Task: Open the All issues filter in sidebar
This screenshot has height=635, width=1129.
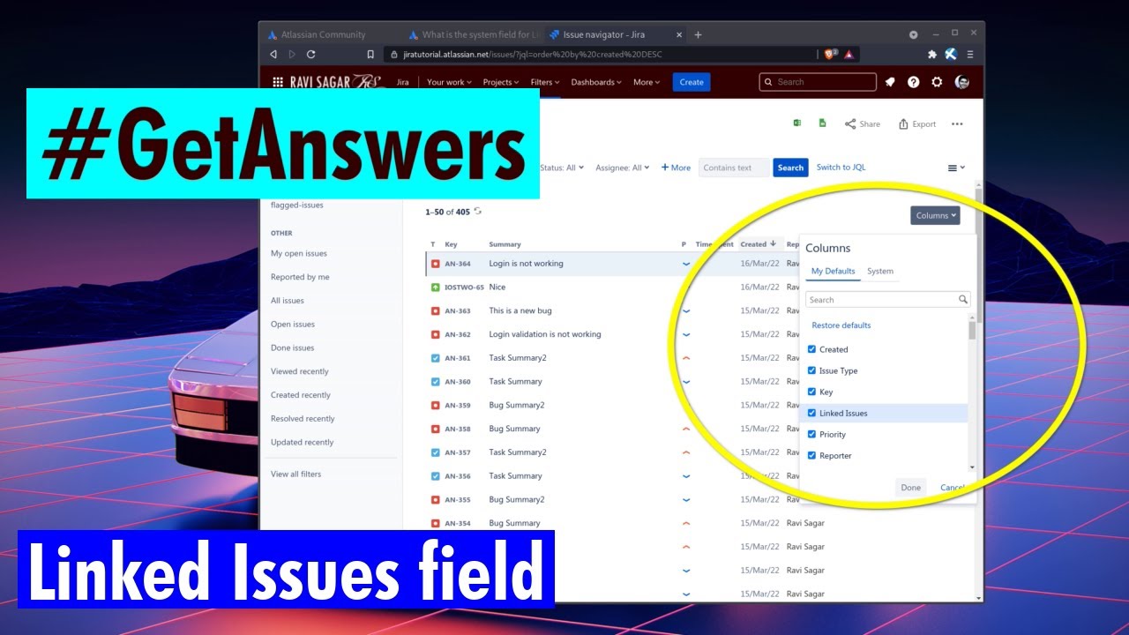Action: [288, 301]
